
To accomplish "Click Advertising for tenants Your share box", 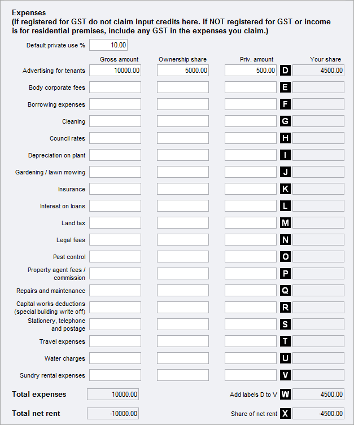I will click(x=318, y=71).
